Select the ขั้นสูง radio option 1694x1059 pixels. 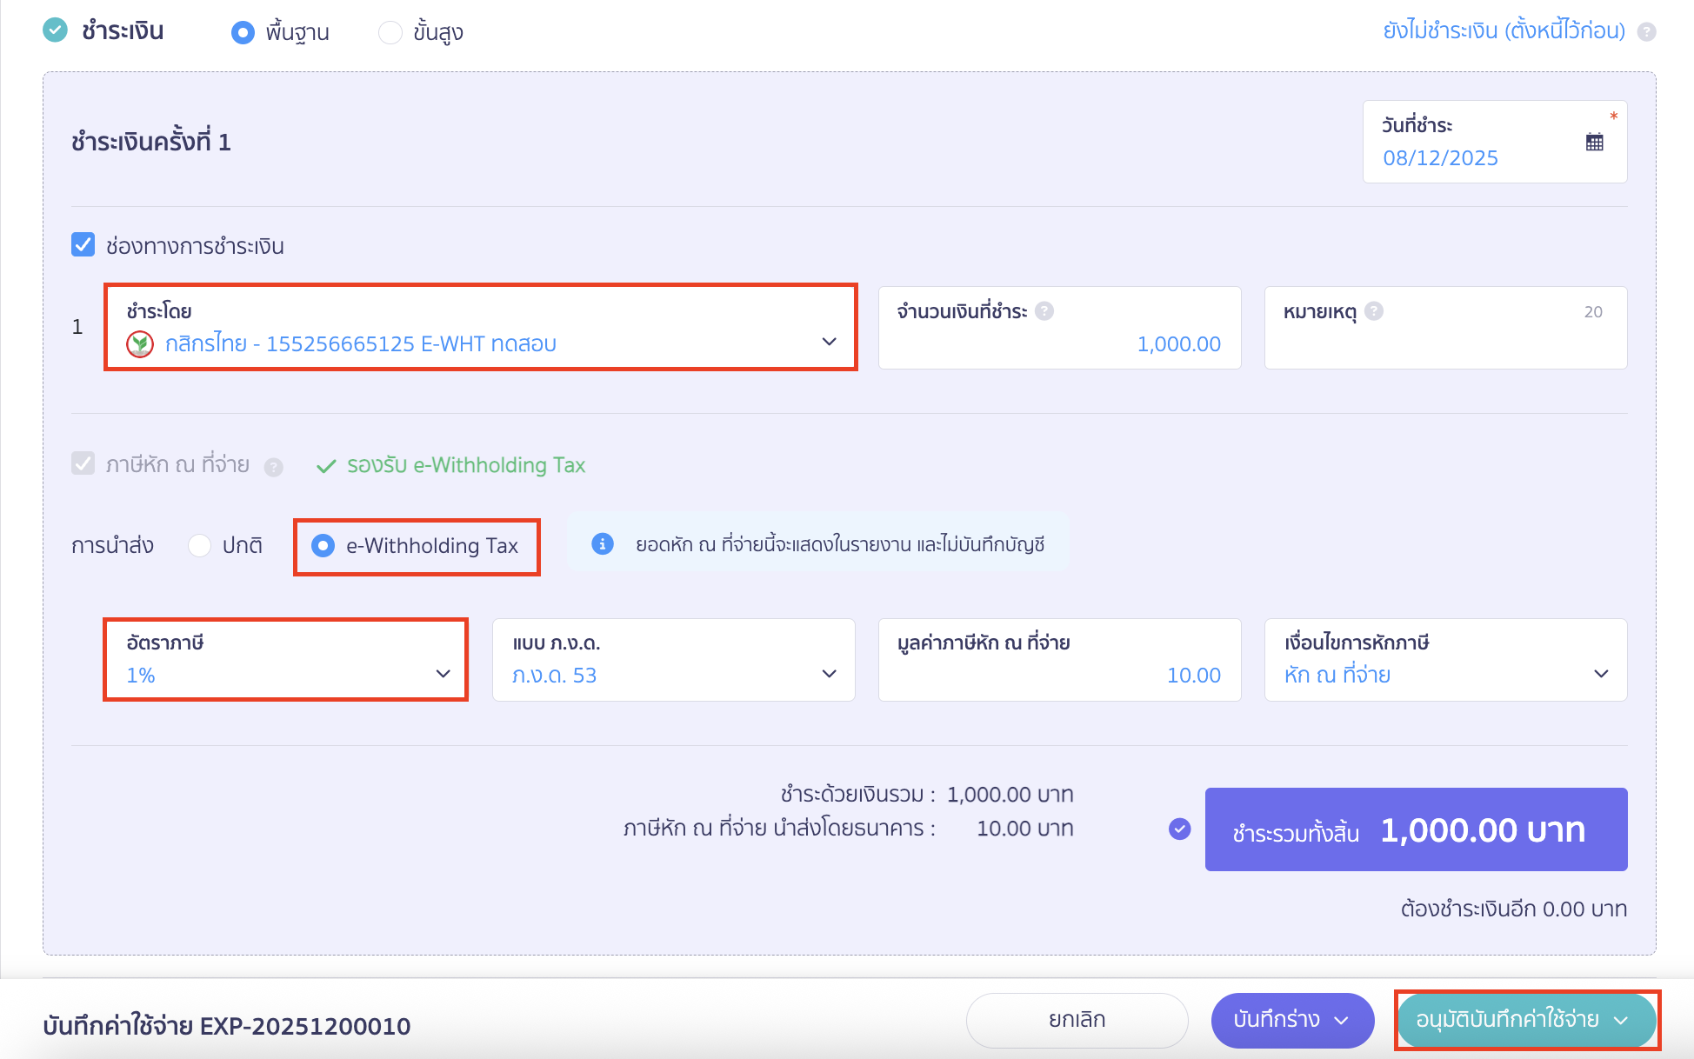pos(390,33)
